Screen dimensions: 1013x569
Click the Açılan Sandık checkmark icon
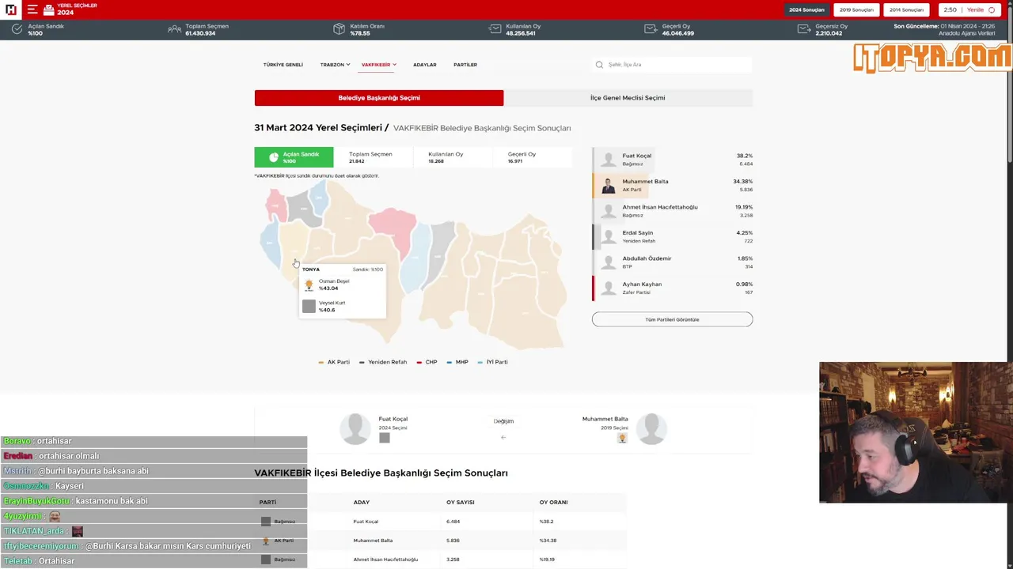coord(17,29)
